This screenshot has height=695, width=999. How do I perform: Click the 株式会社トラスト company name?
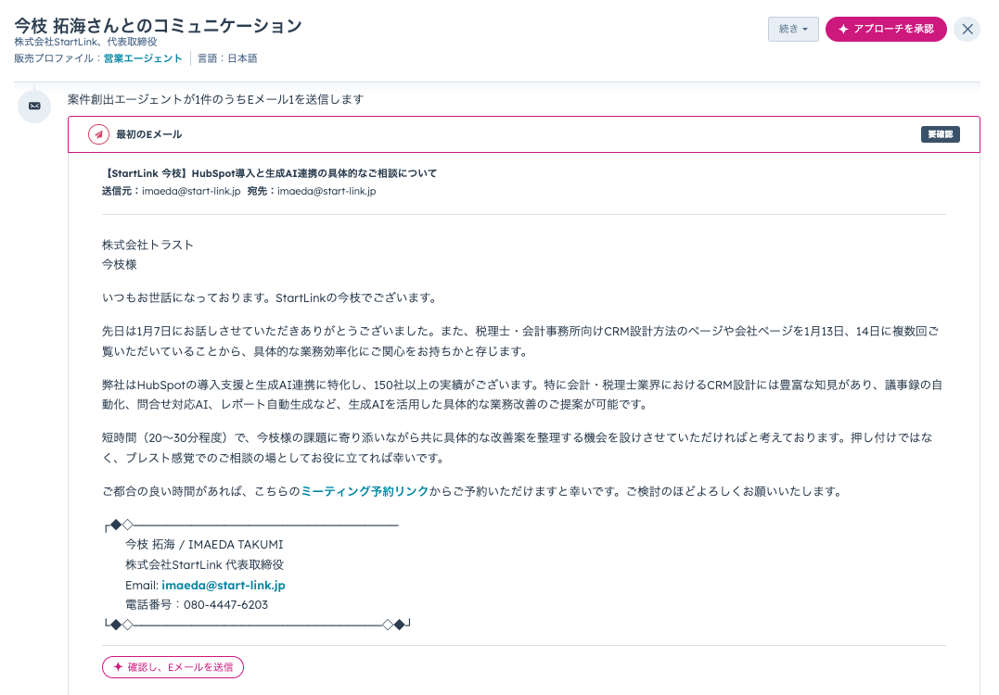pyautogui.click(x=147, y=245)
